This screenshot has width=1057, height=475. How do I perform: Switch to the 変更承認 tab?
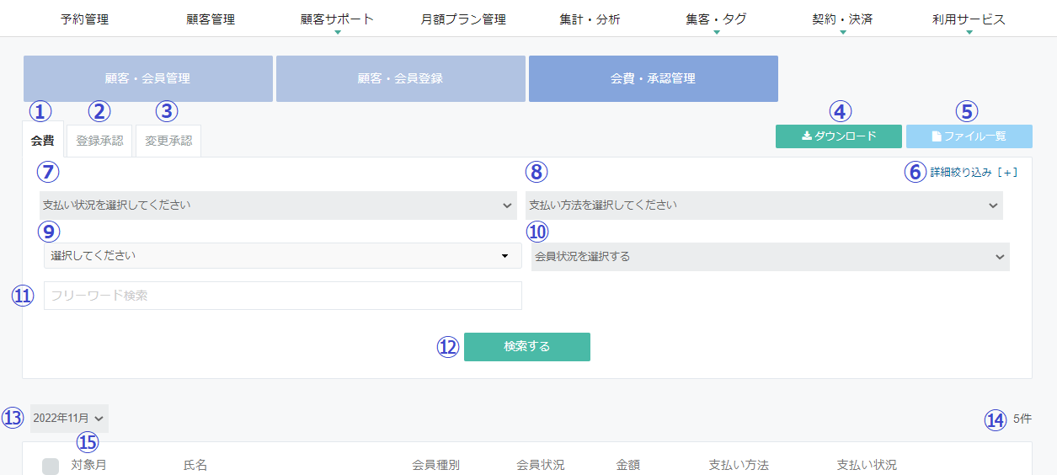click(x=168, y=141)
